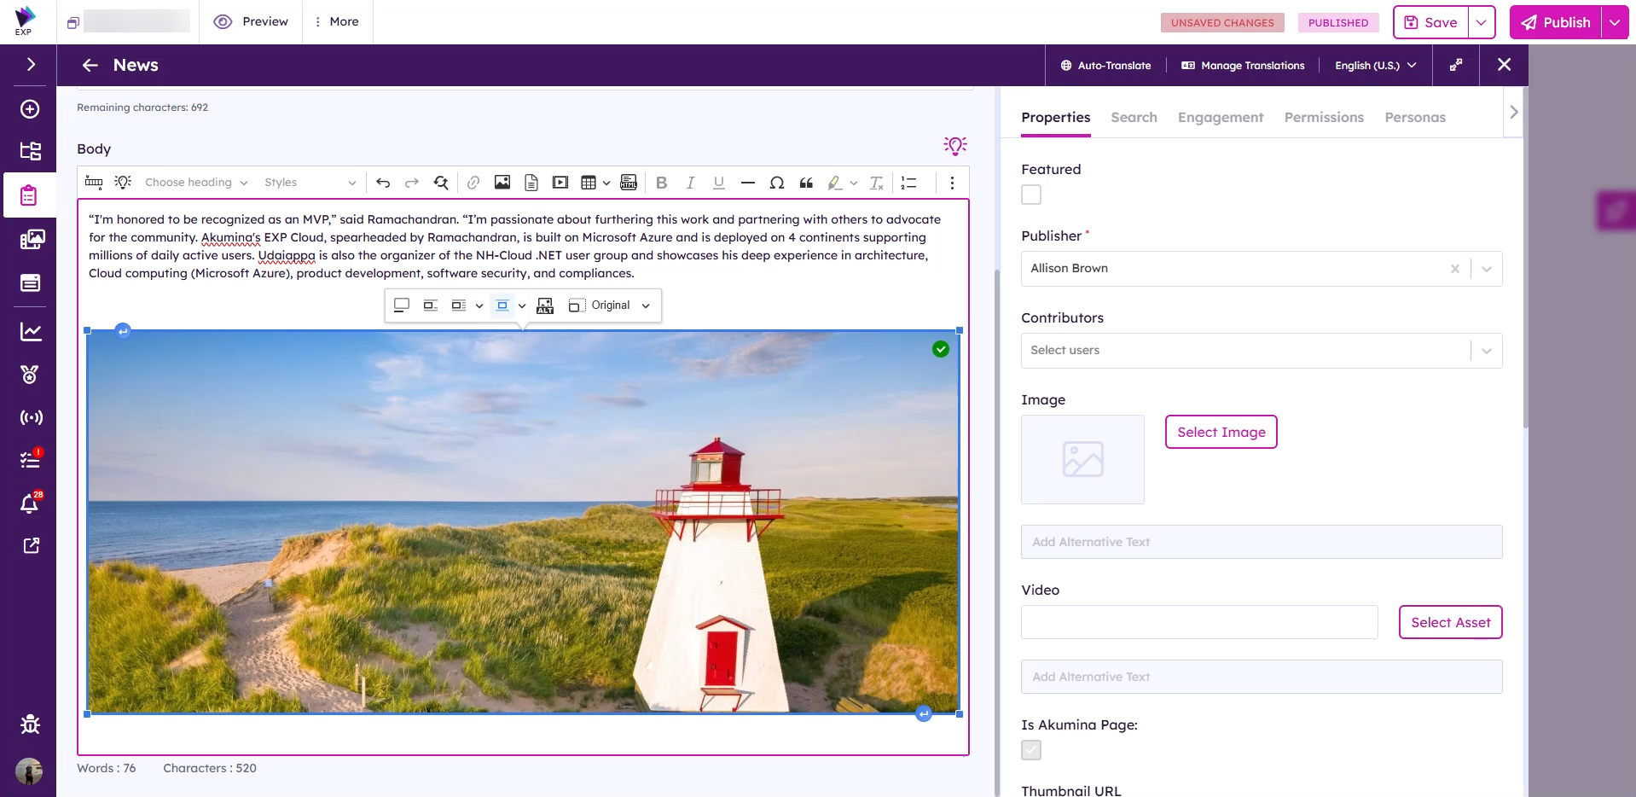Toggle bold formatting

click(x=661, y=183)
